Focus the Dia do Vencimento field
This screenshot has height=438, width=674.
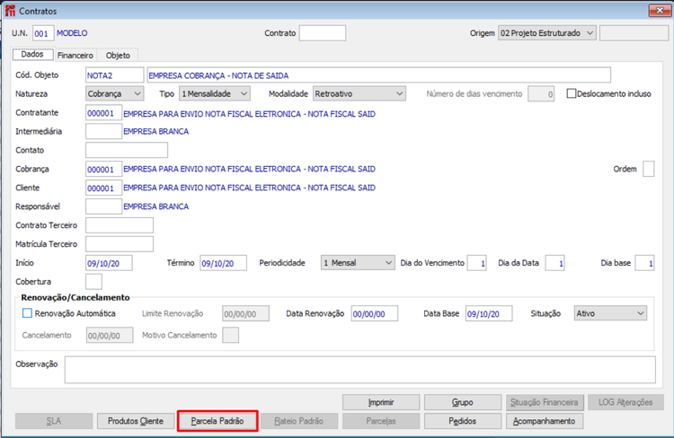click(x=476, y=263)
